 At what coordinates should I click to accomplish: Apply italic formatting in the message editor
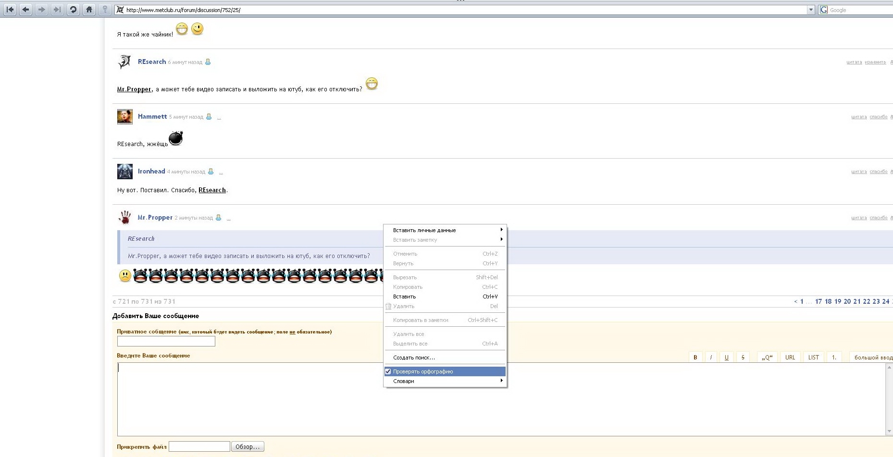(x=711, y=358)
